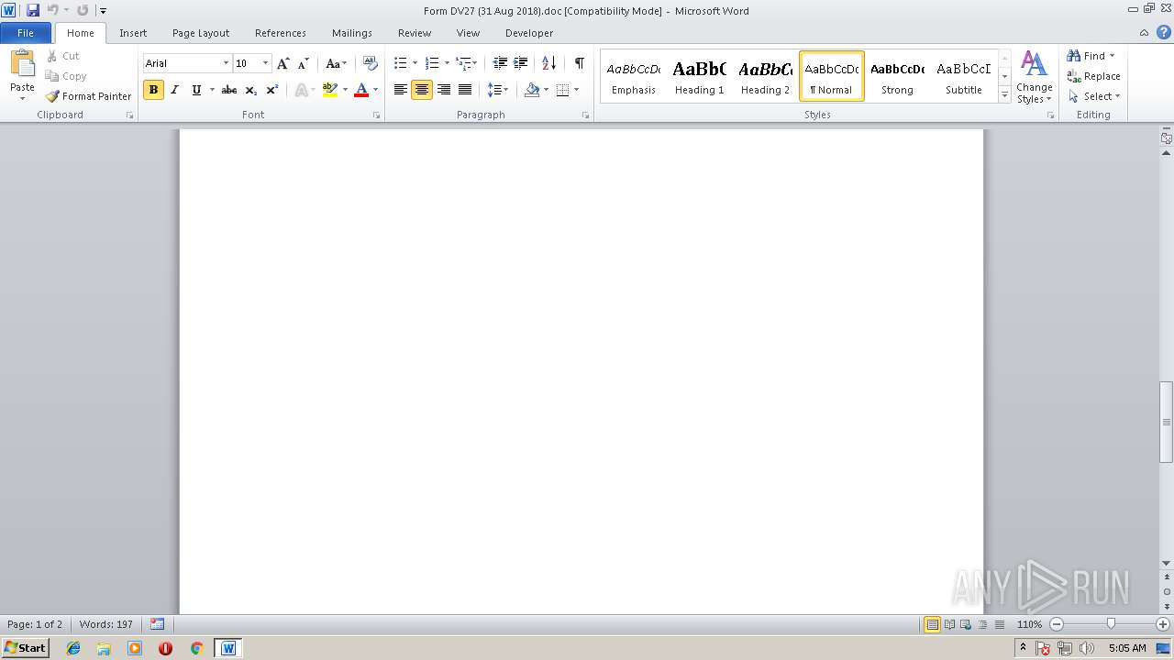Click the Cut button
The height and width of the screenshot is (660, 1174).
(x=63, y=56)
